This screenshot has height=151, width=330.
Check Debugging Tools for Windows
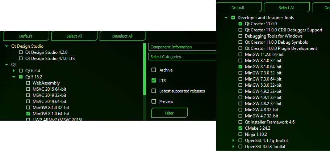[x=240, y=36]
